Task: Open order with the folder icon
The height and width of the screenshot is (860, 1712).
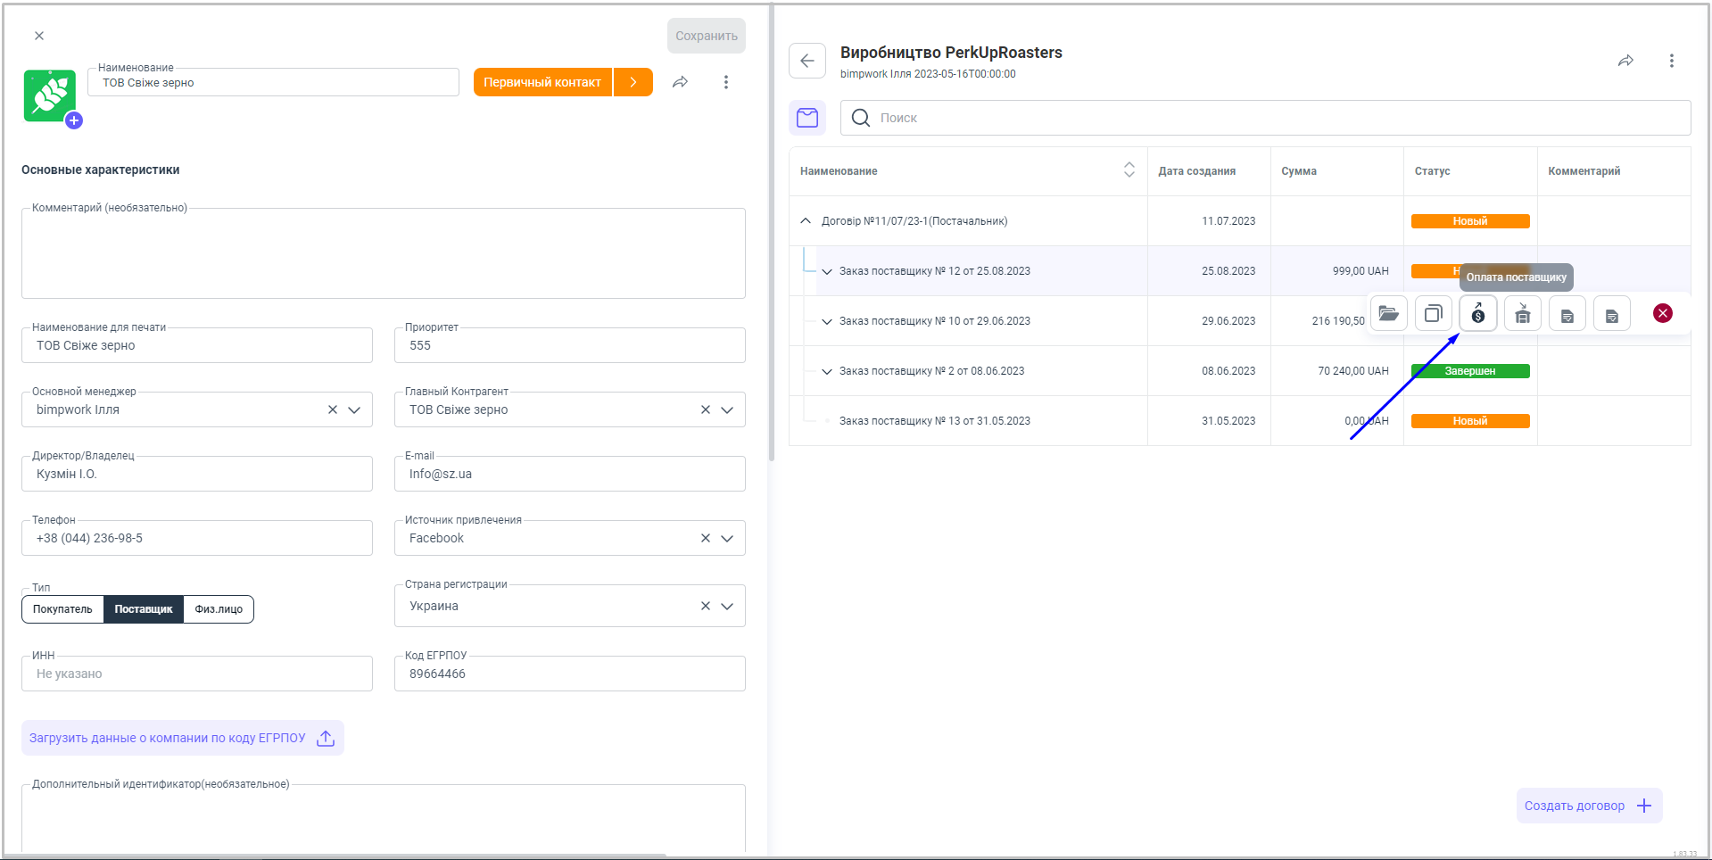Action: (1388, 313)
